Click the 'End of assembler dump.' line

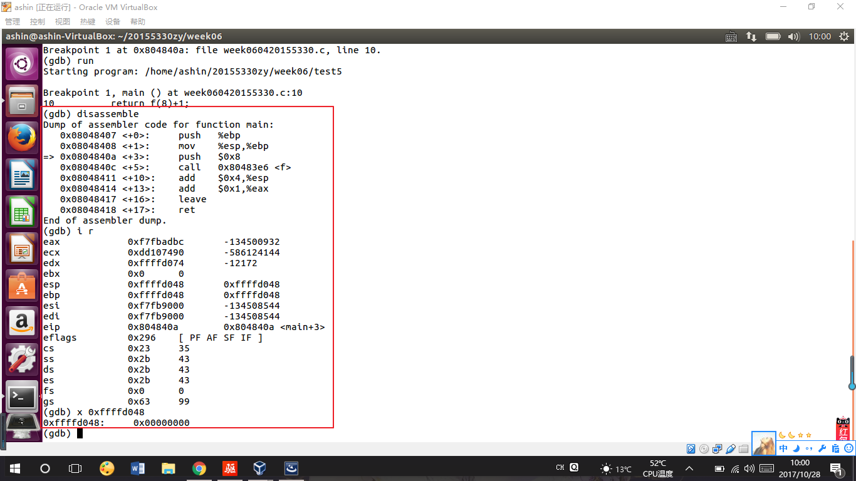[105, 220]
